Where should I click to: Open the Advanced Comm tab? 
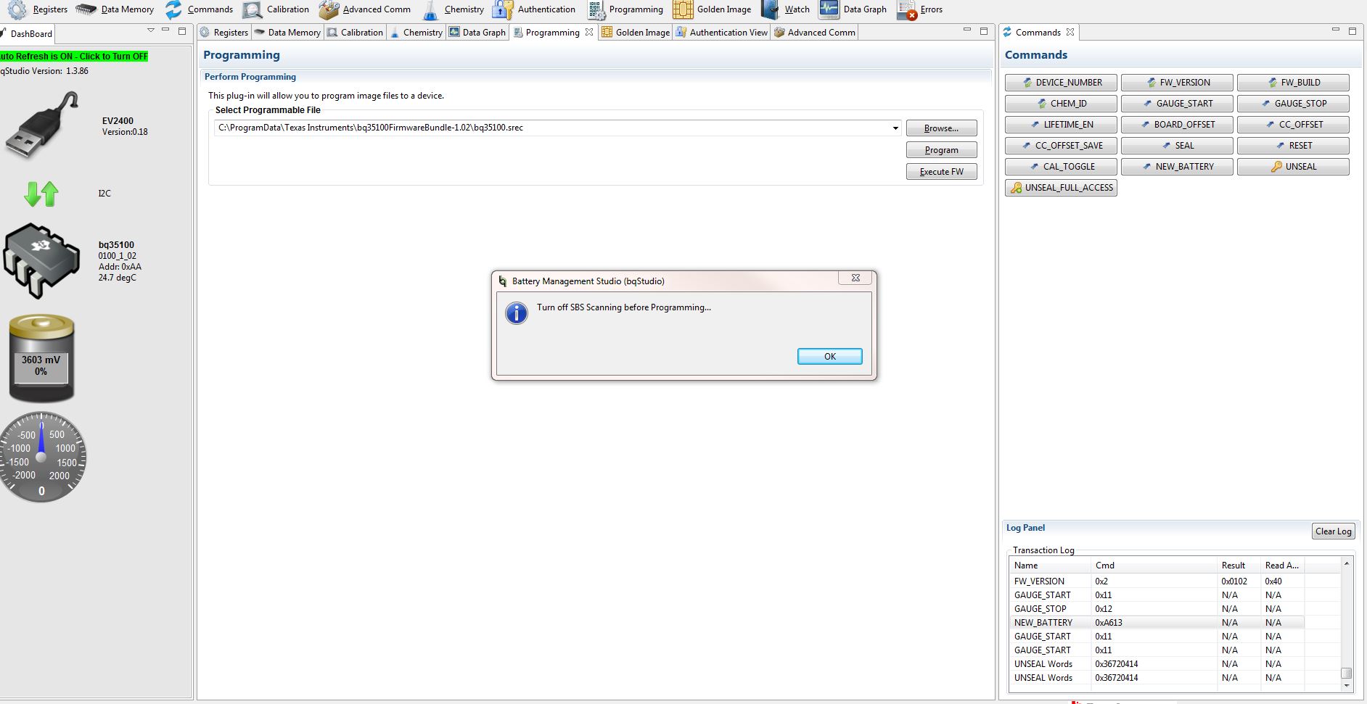815,33
